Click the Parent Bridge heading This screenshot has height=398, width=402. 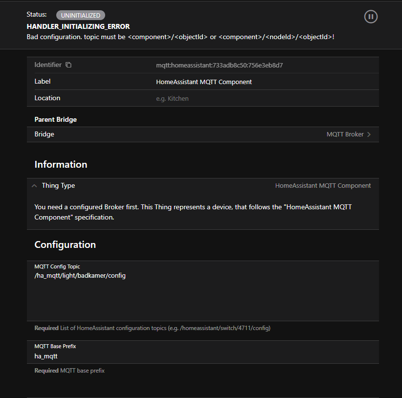[55, 119]
